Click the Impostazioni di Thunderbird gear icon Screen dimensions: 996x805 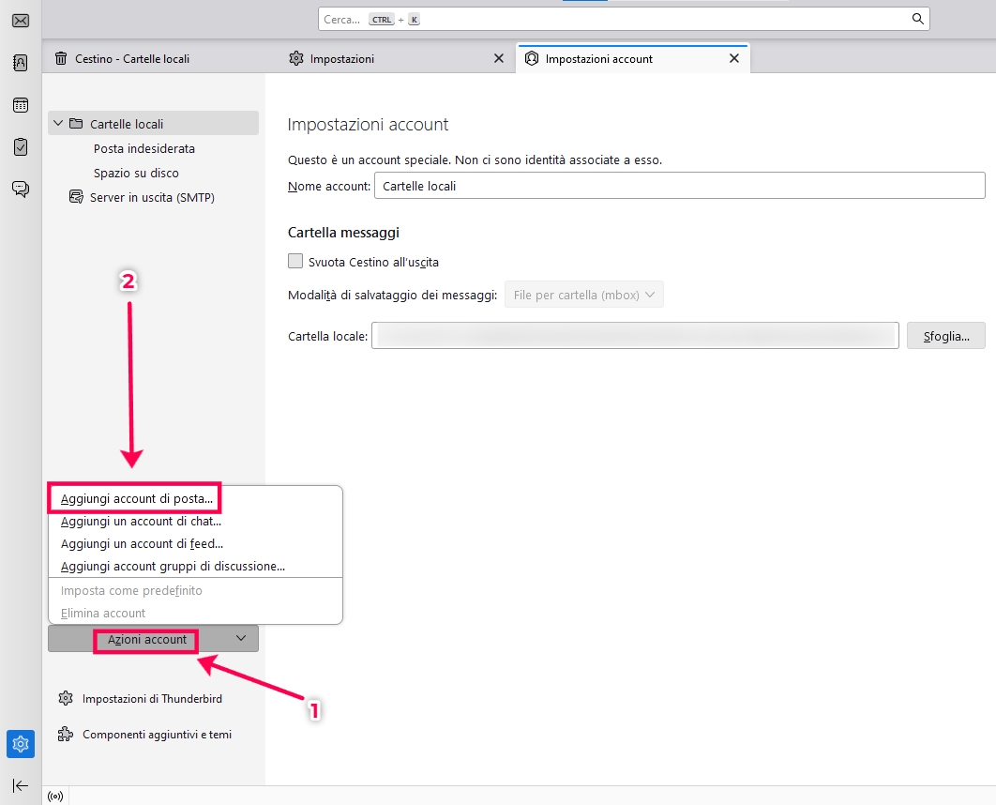tap(66, 698)
